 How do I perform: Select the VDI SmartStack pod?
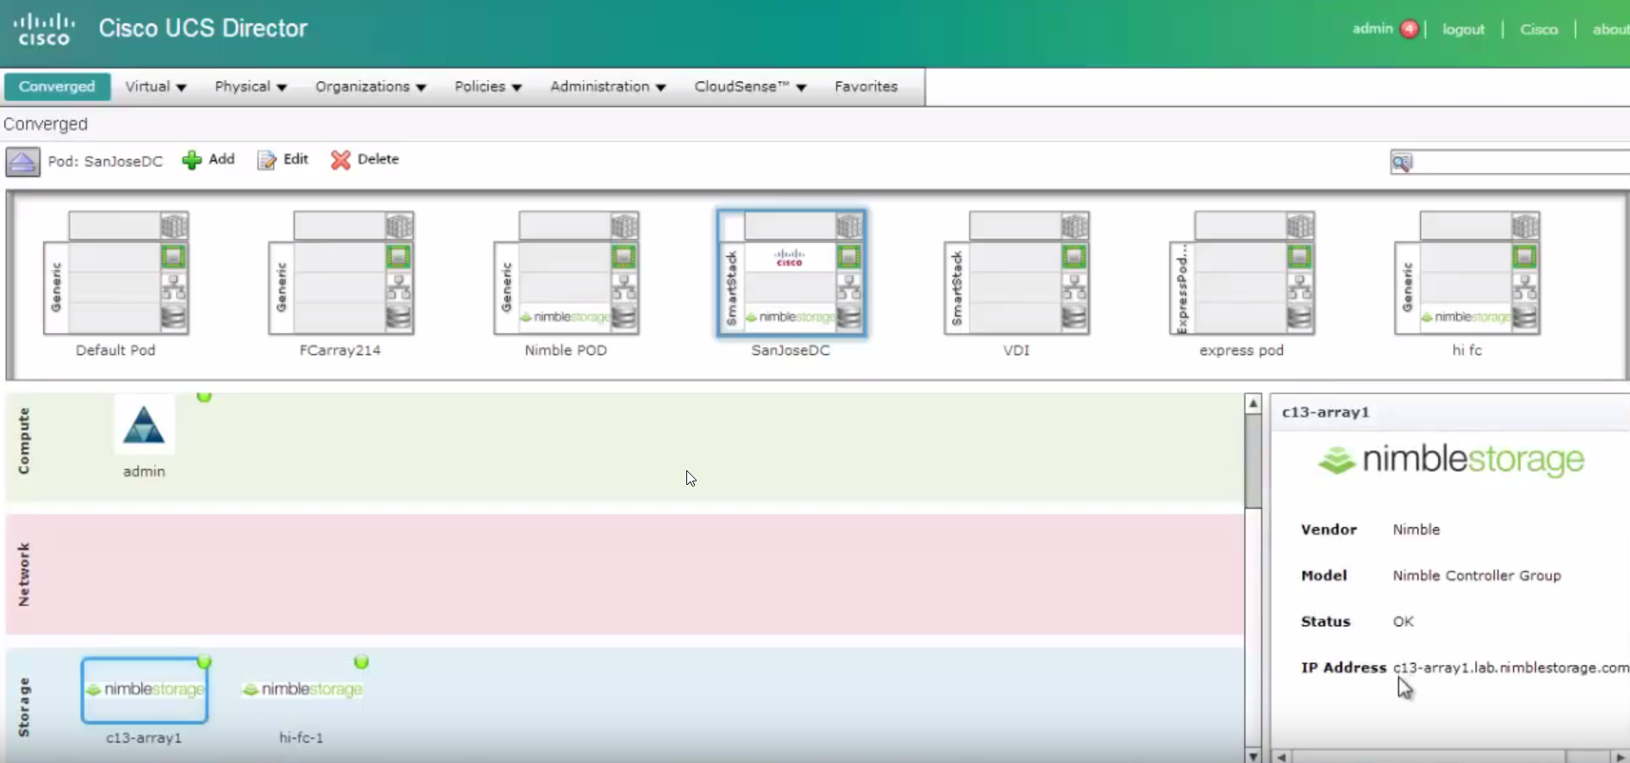[x=1017, y=274]
